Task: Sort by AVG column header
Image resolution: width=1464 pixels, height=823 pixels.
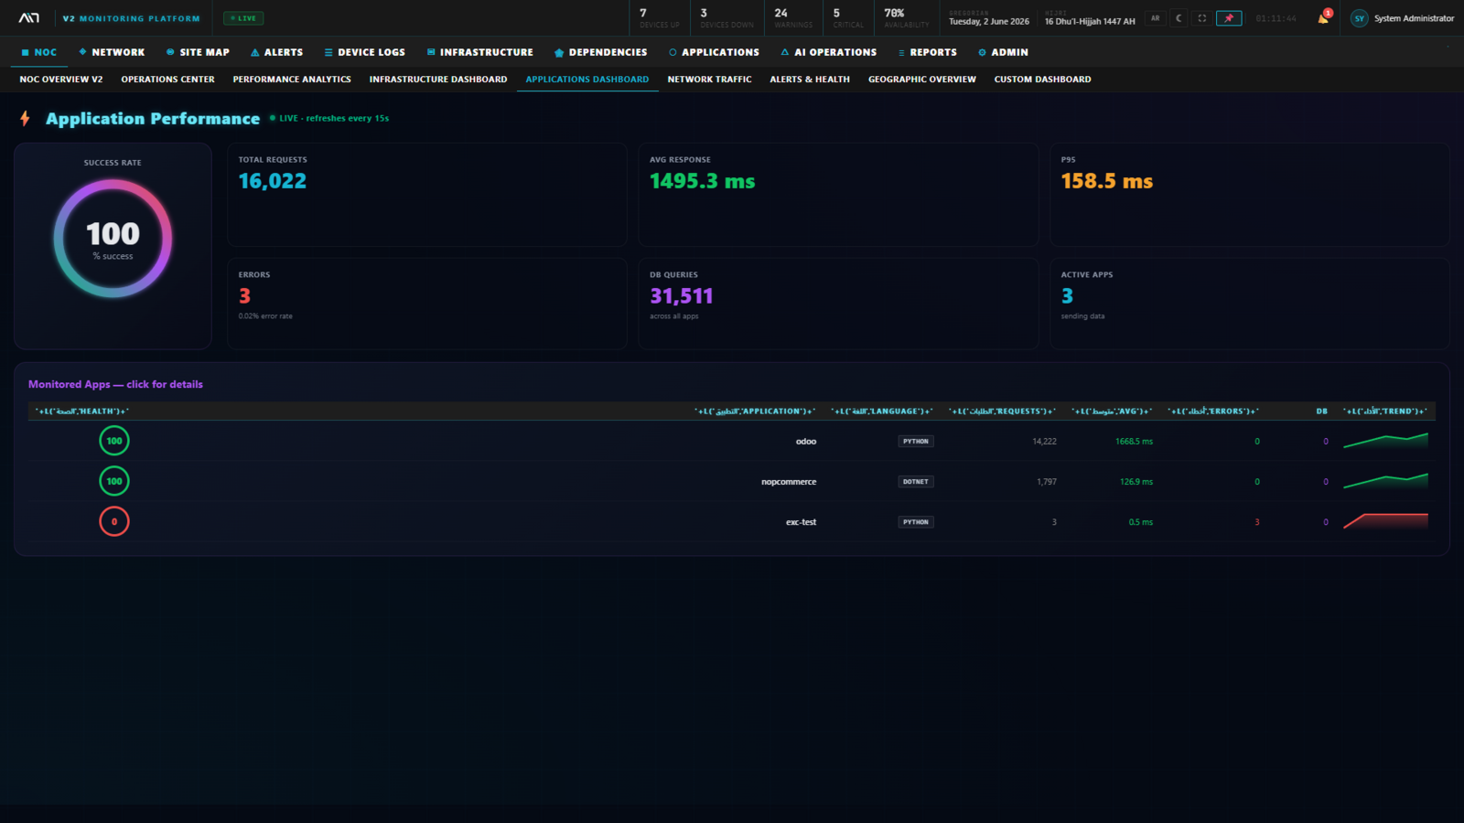Action: (x=1112, y=411)
